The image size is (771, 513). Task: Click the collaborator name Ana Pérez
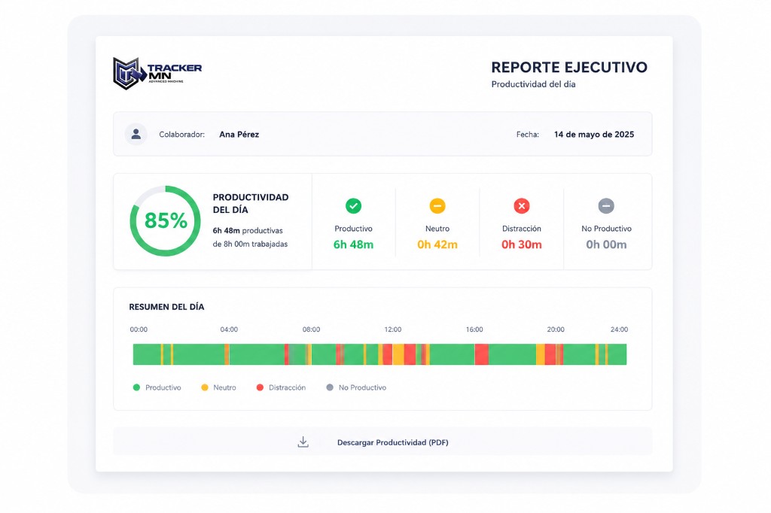[x=239, y=135]
